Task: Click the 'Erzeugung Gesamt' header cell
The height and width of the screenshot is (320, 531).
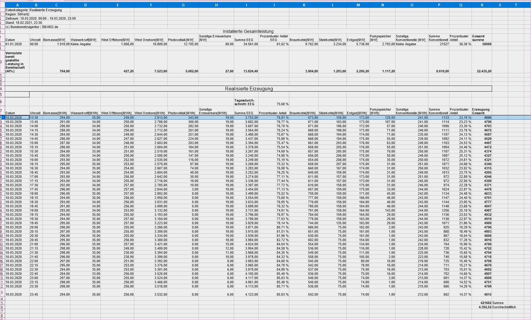Action: [x=482, y=111]
